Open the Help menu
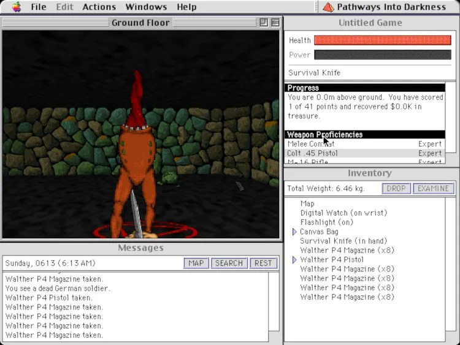Viewport: 460px width, 345px height. coord(186,7)
